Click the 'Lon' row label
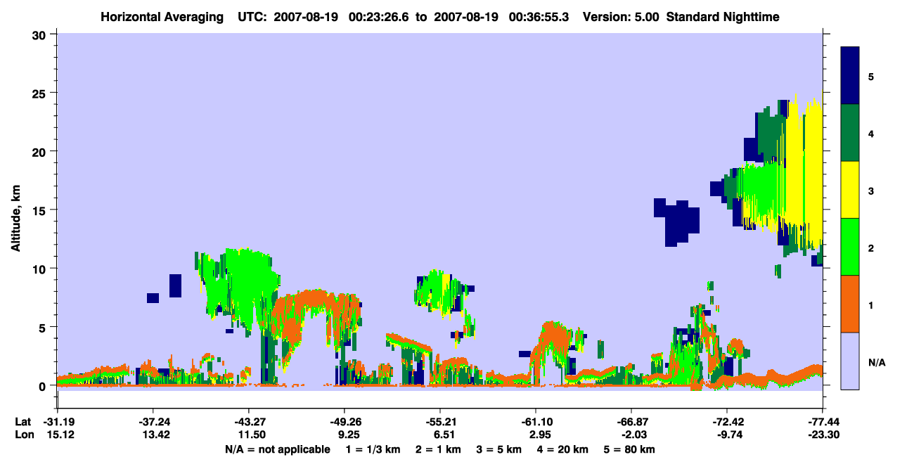914x469 pixels. click(x=23, y=435)
